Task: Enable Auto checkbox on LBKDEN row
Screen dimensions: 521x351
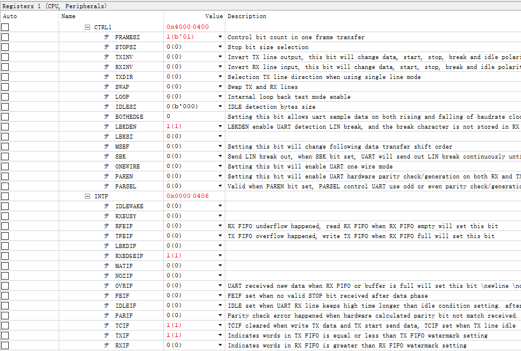Action: click(x=5, y=126)
